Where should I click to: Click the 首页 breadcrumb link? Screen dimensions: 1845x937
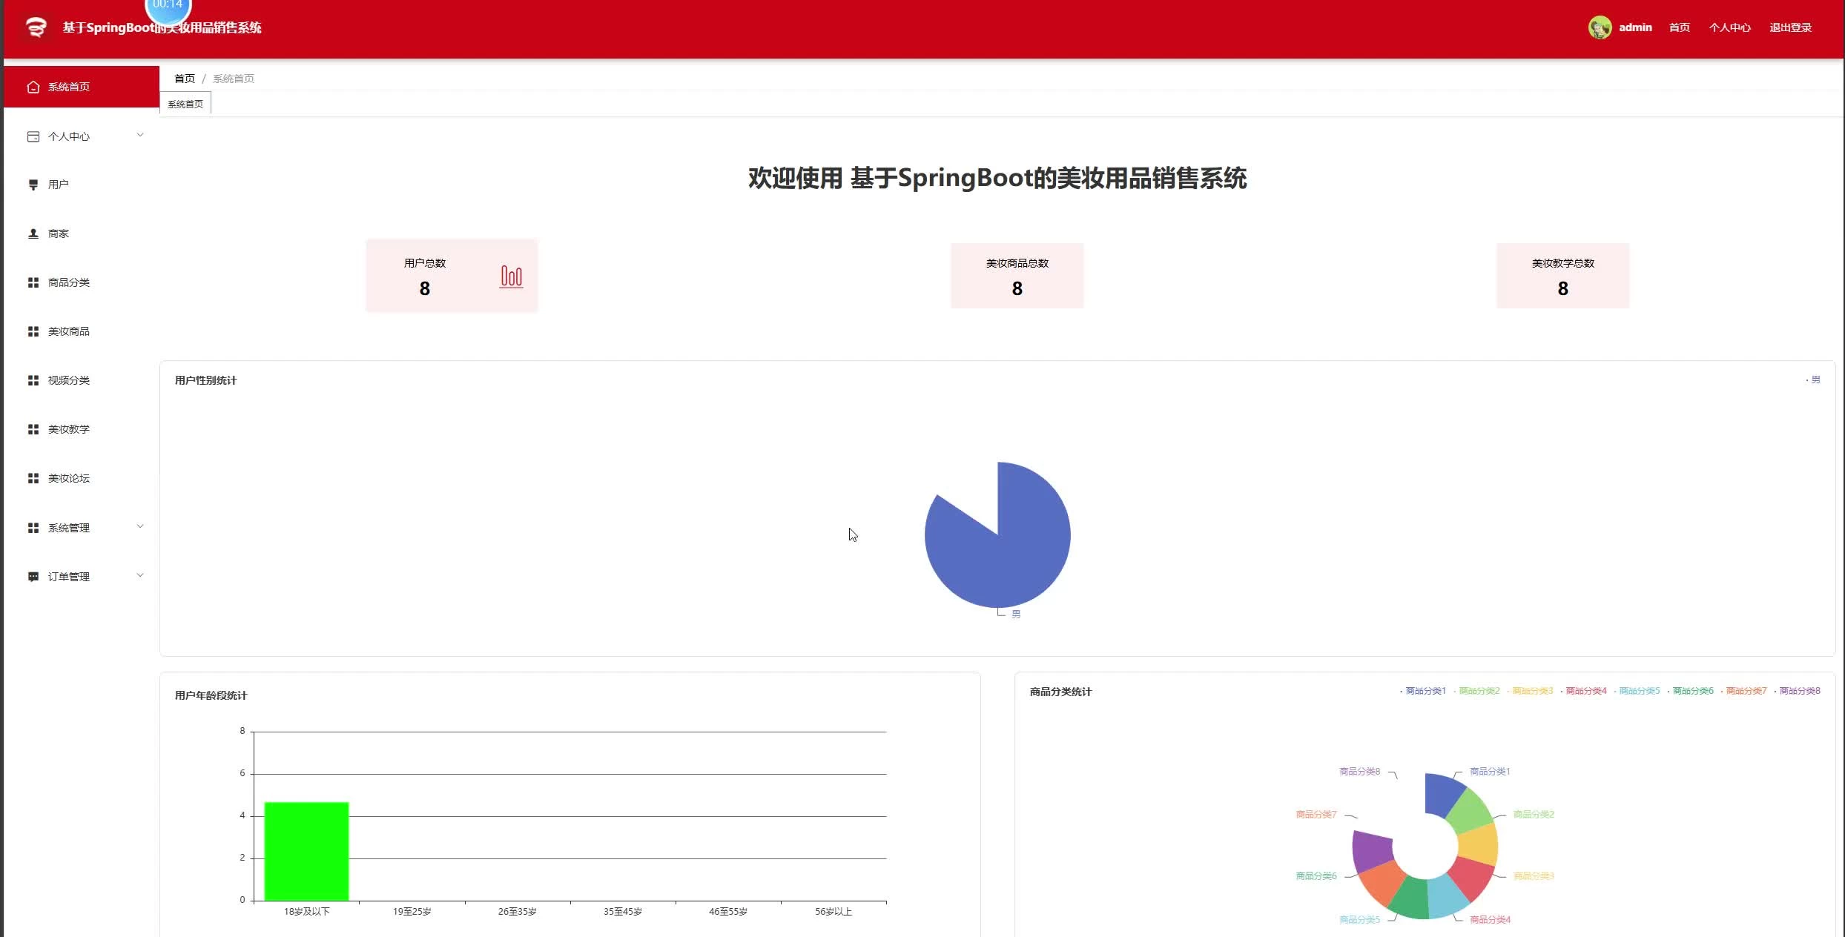[184, 79]
